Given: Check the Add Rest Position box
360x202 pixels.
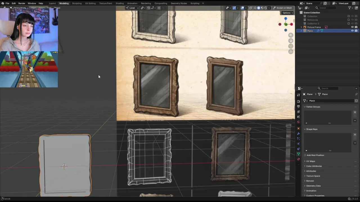Looking at the screenshot, I should tap(305, 155).
